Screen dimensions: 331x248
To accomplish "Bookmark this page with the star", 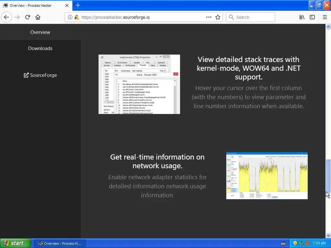I will 218,17.
